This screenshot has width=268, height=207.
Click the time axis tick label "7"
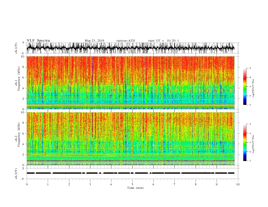point(175,184)
